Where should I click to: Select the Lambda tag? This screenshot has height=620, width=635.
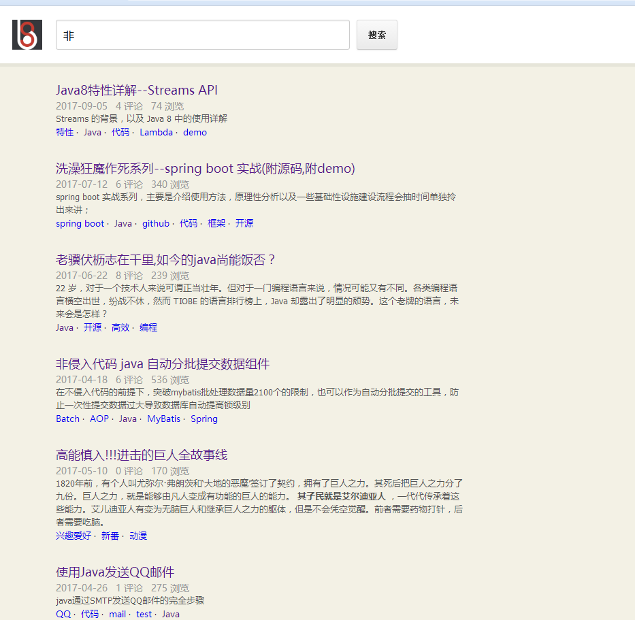pos(156,132)
